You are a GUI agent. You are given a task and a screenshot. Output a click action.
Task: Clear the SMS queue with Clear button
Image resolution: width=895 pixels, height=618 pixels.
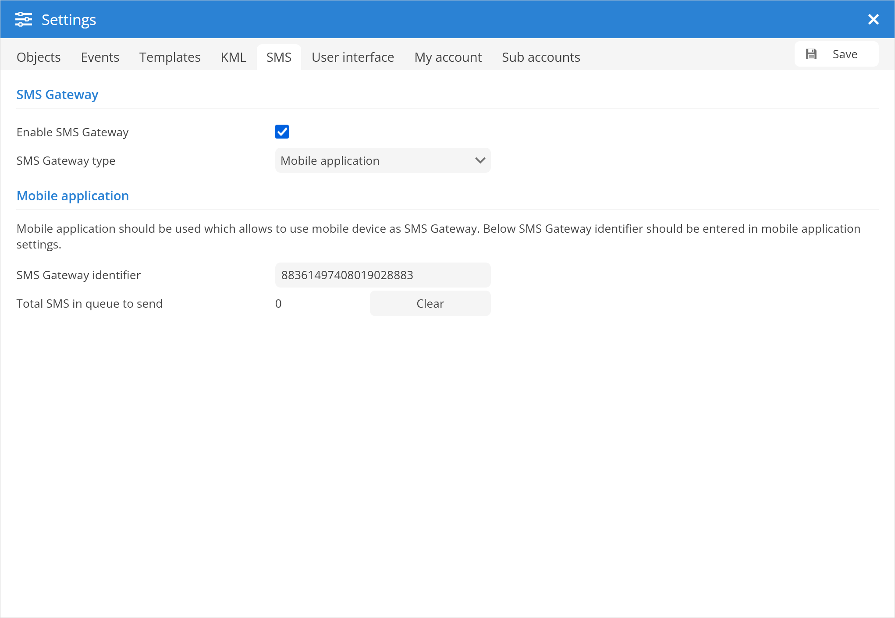pos(430,304)
